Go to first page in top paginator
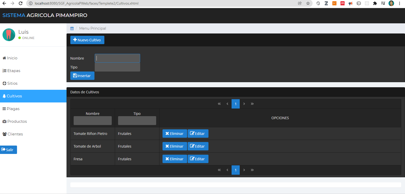 [219, 104]
